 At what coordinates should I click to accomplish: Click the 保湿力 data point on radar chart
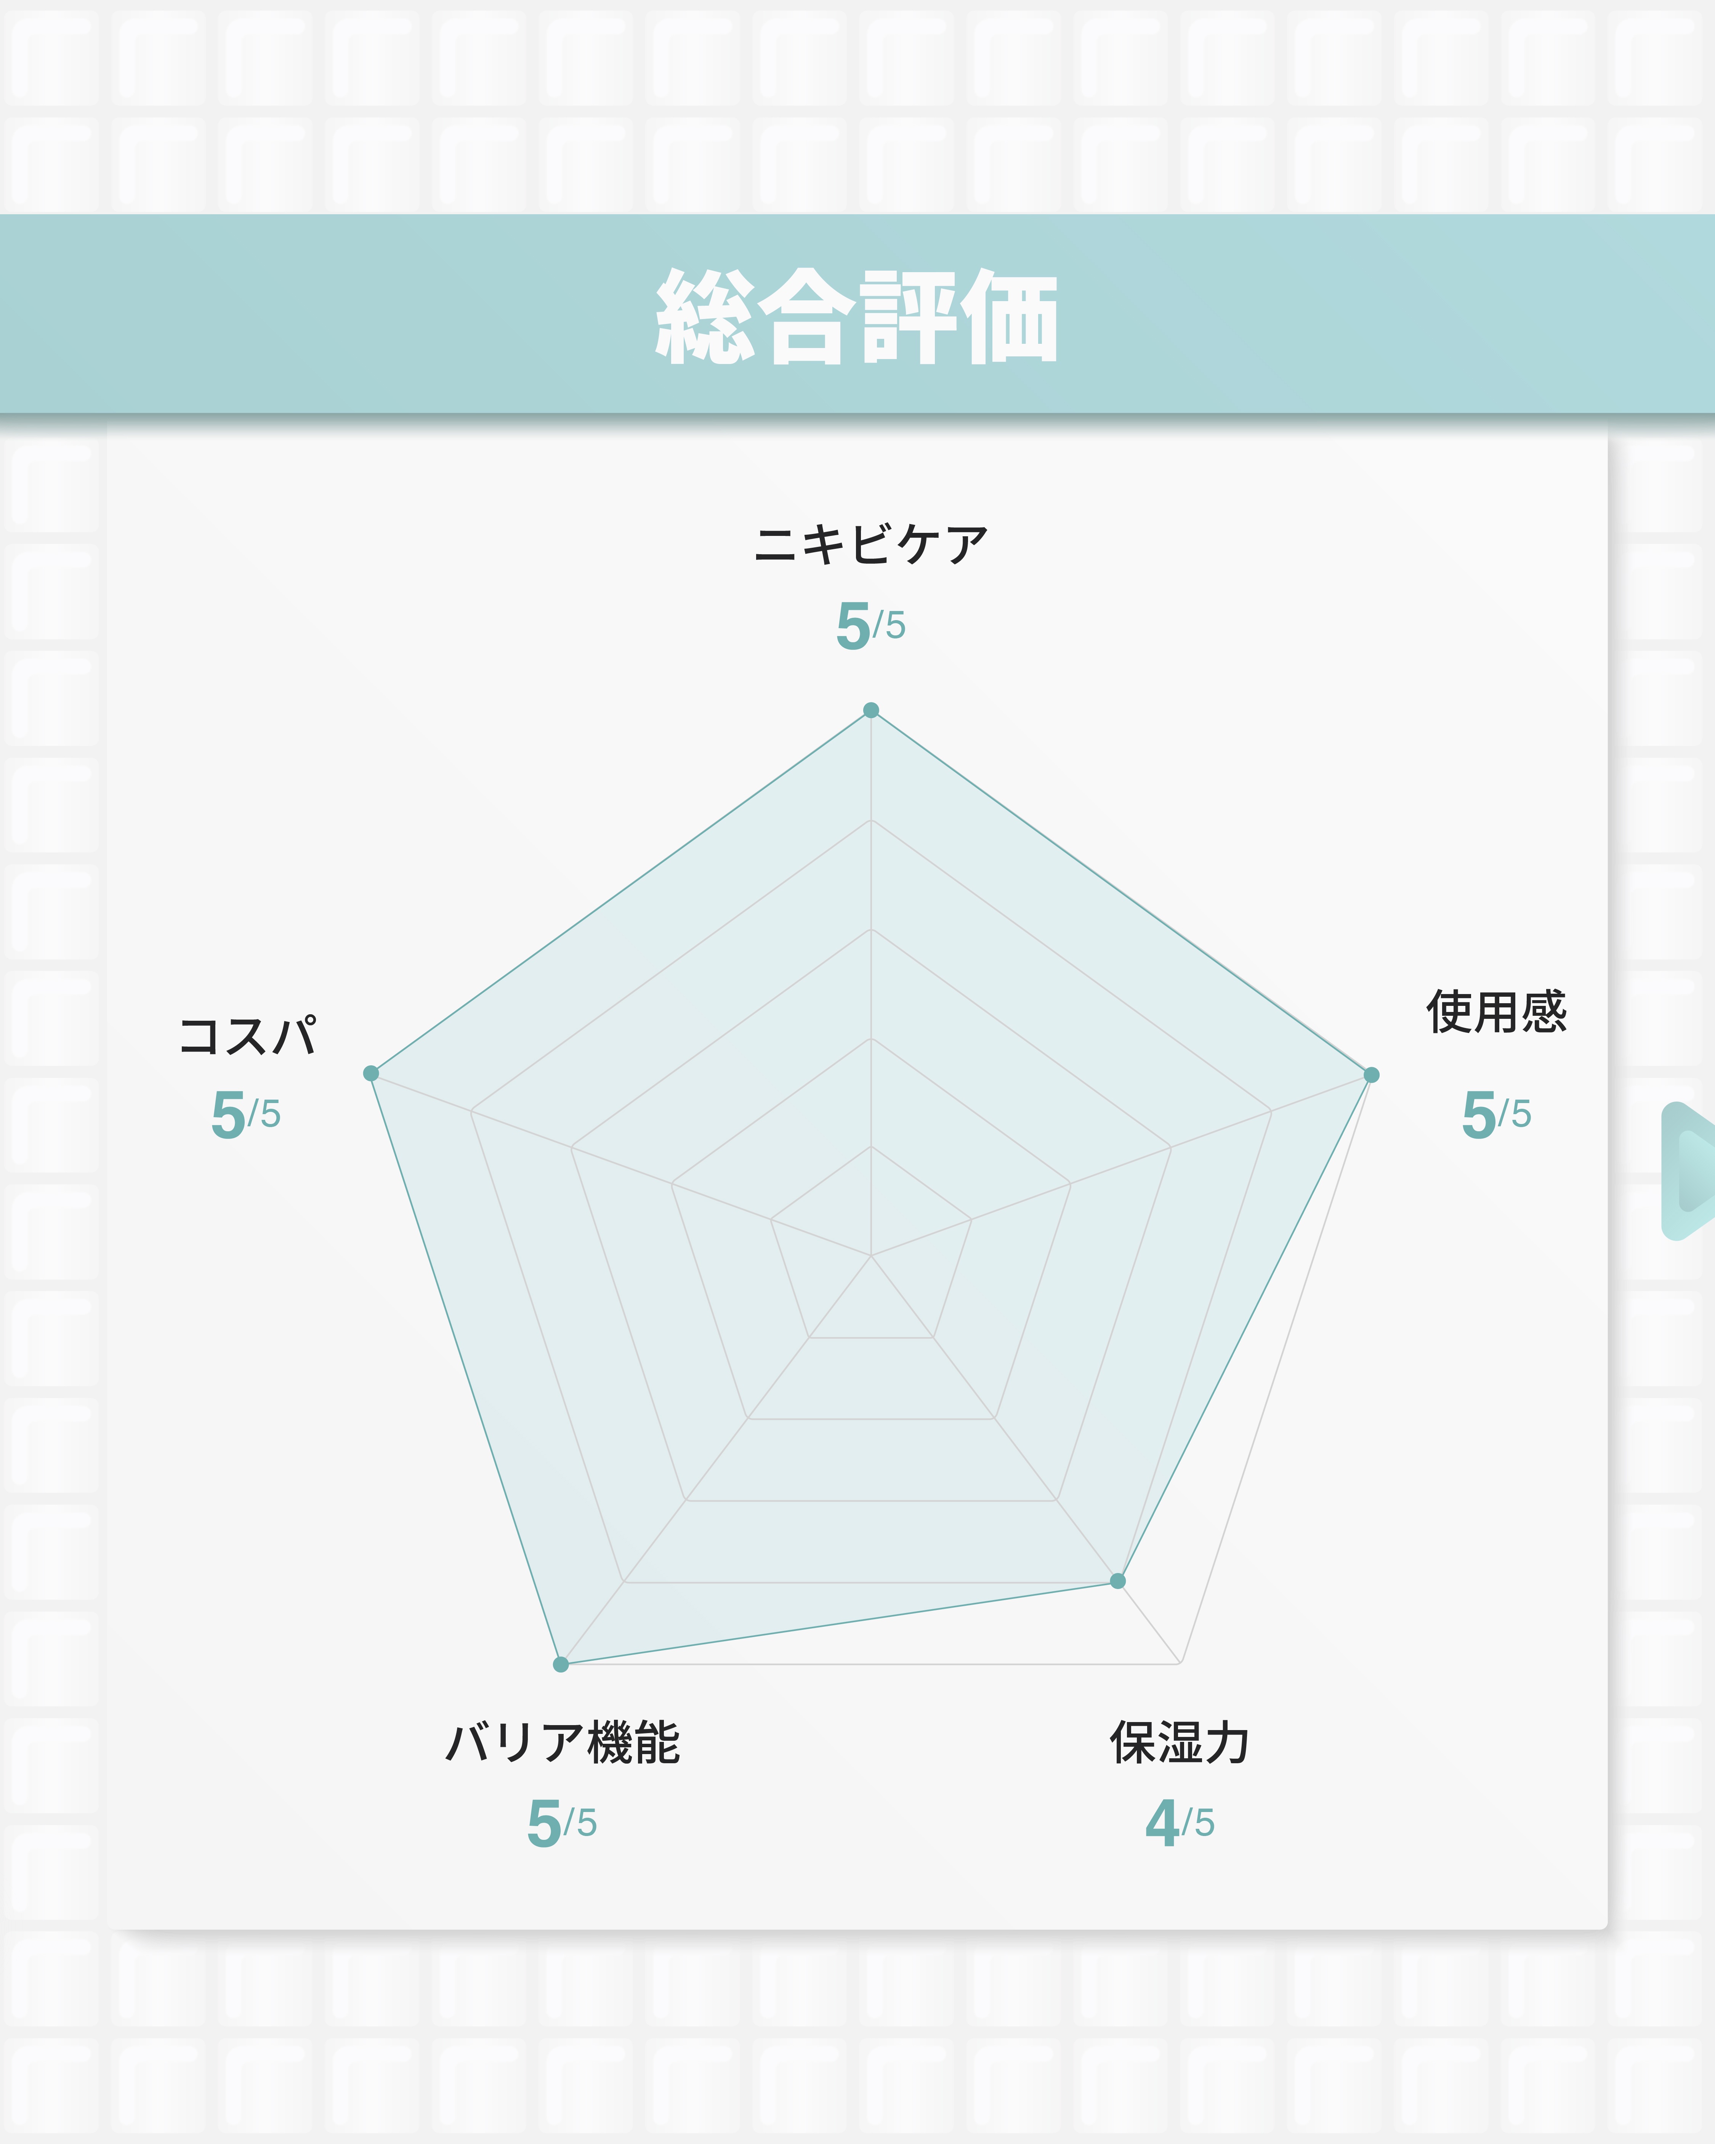(x=1117, y=1581)
